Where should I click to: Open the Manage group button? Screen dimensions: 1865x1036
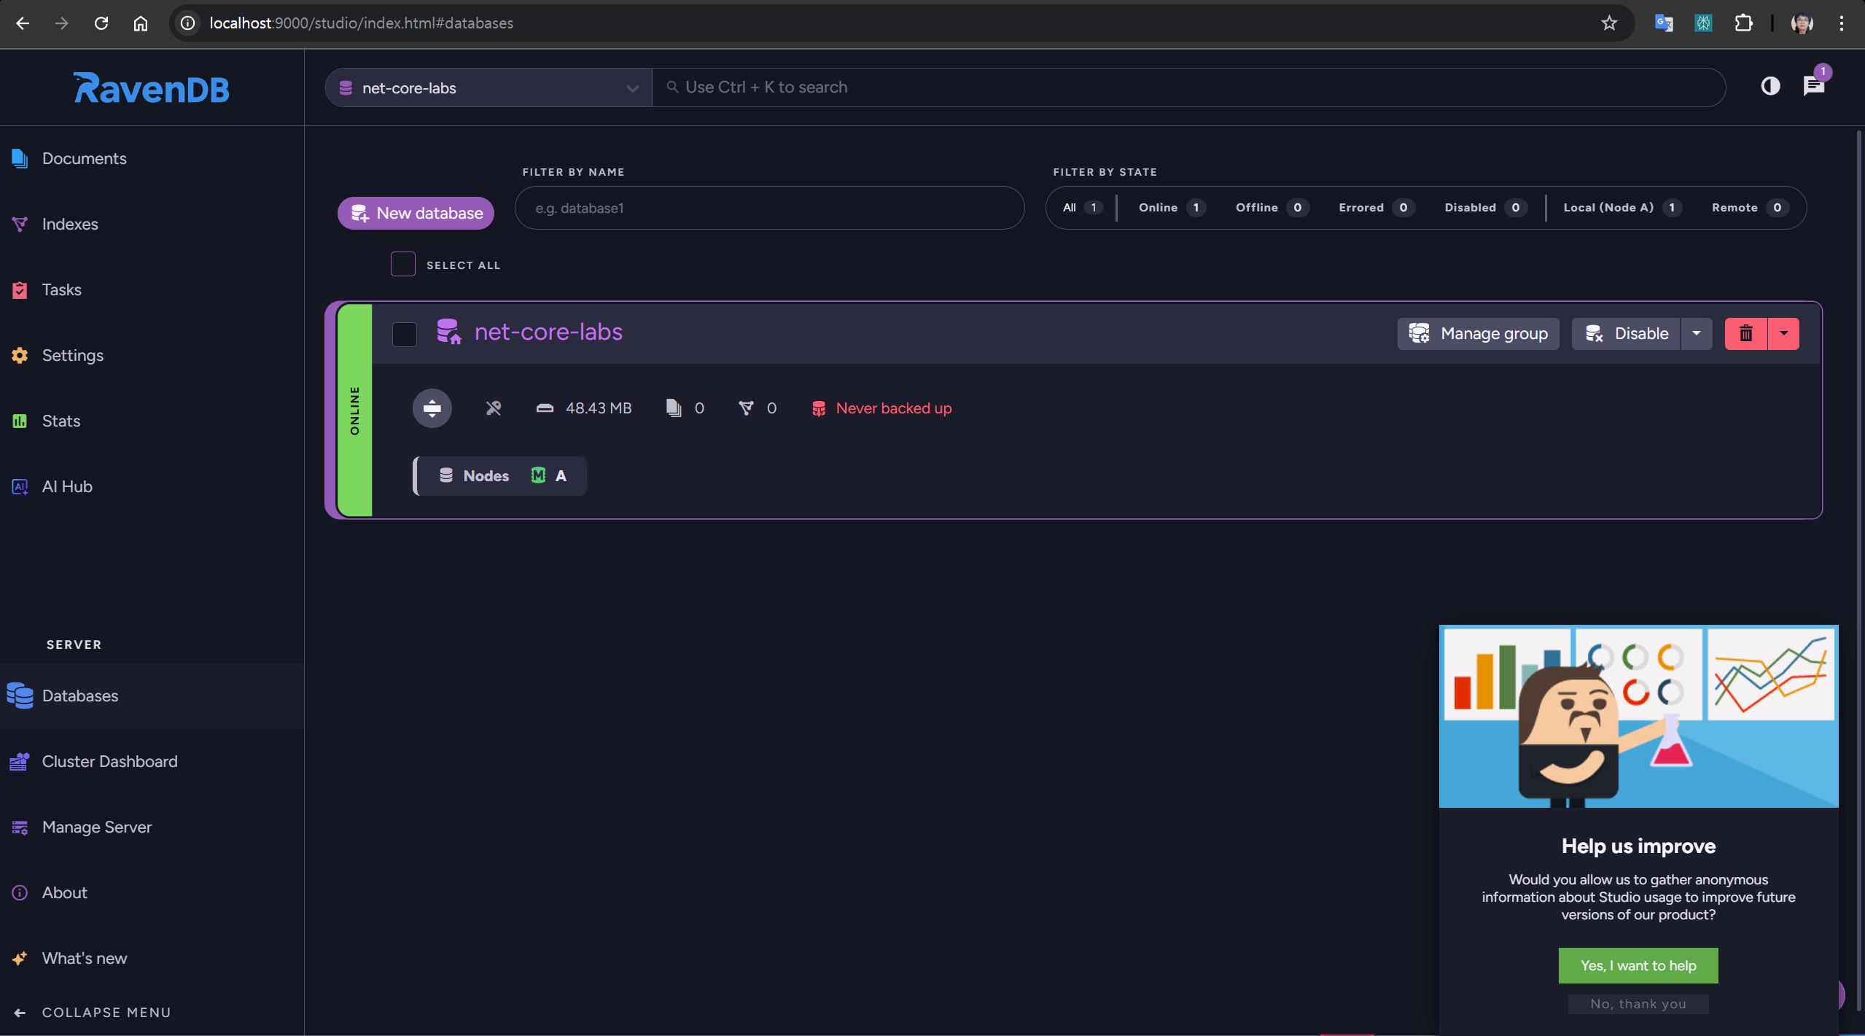click(x=1478, y=334)
